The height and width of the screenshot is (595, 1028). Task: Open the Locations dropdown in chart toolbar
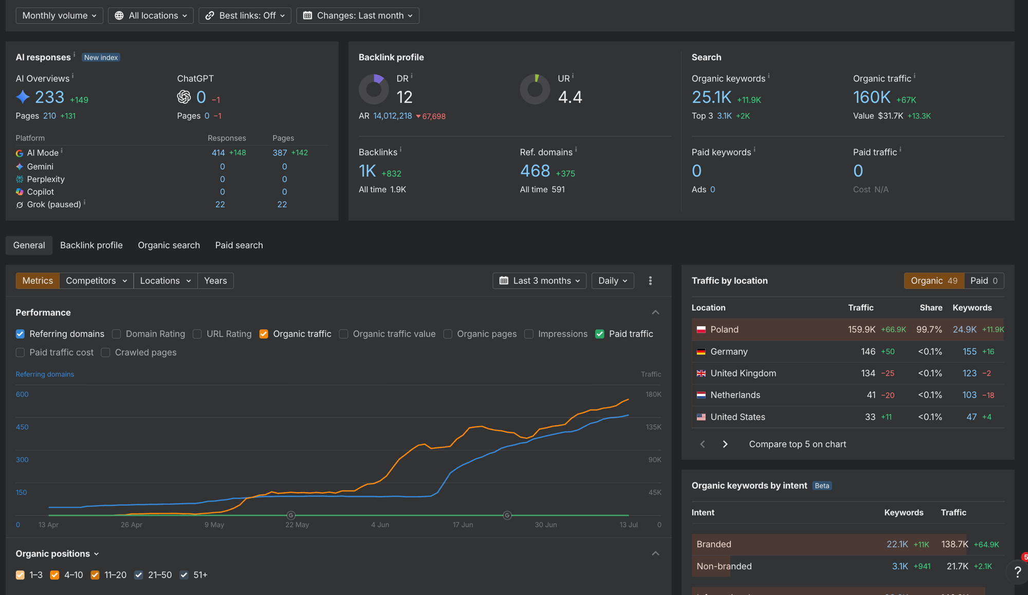coord(166,281)
